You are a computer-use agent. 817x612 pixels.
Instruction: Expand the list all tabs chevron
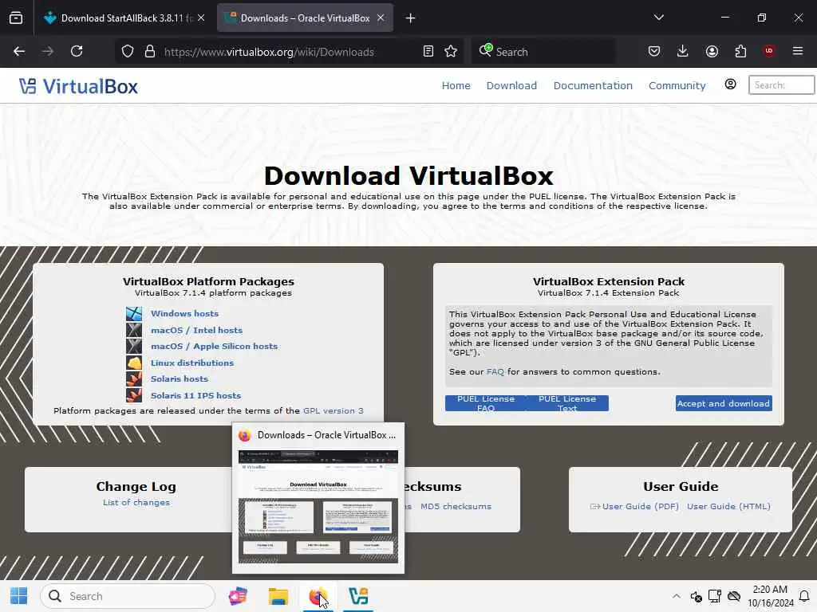(x=659, y=18)
